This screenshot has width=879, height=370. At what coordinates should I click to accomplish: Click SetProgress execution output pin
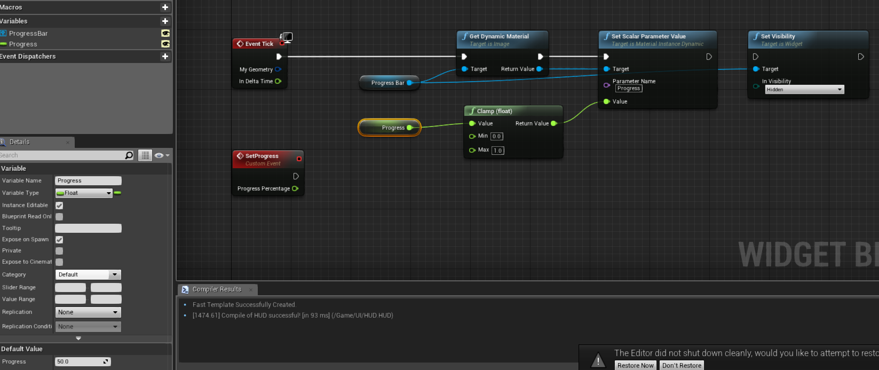(296, 176)
